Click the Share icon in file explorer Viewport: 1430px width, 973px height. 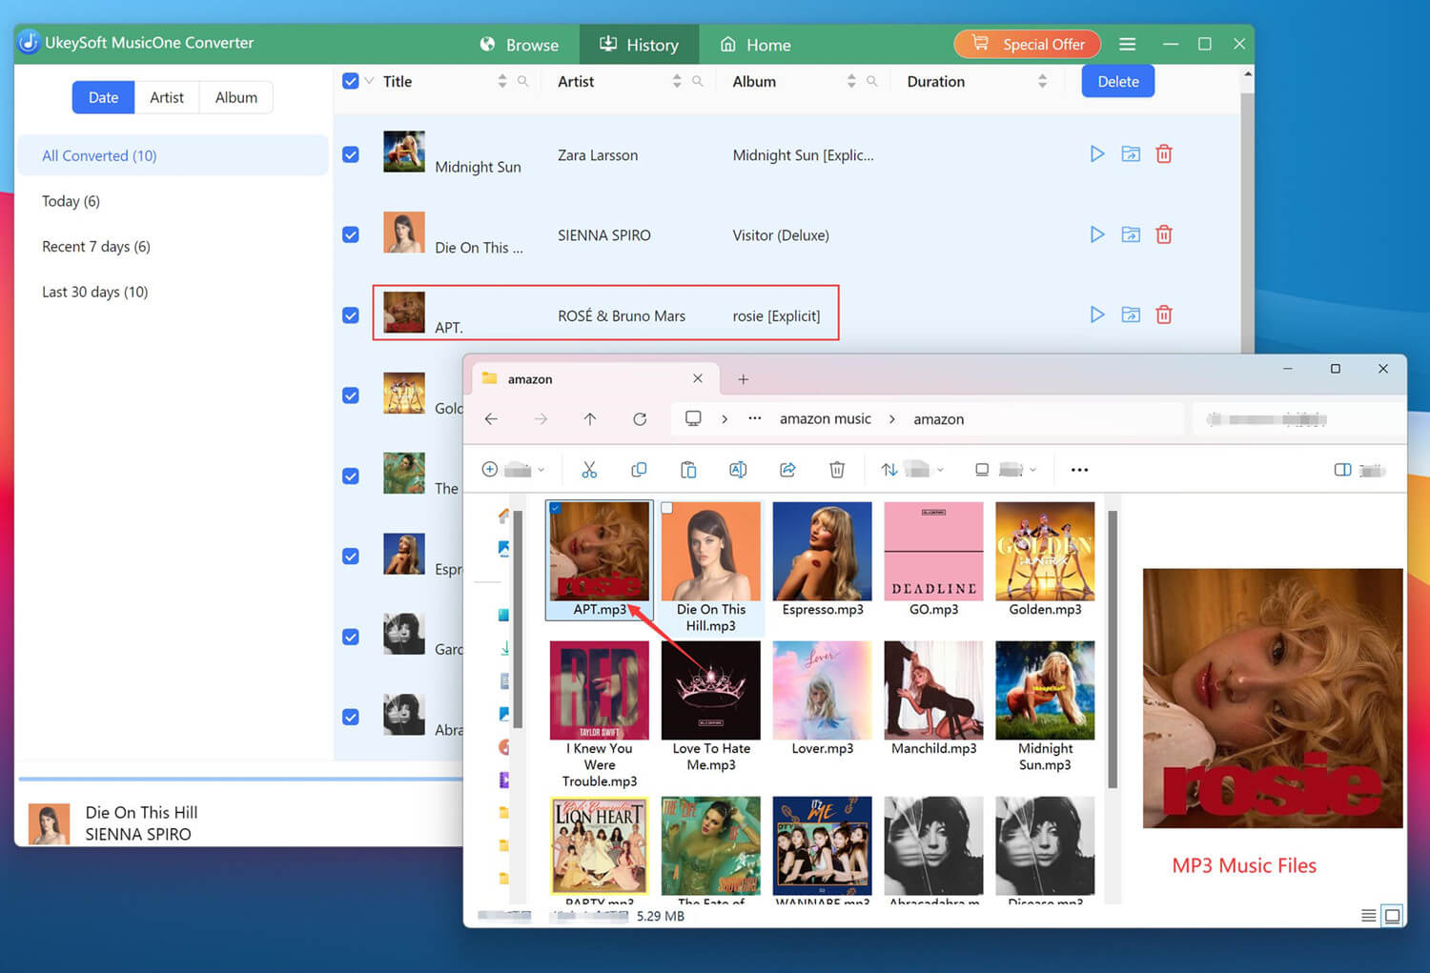(787, 470)
